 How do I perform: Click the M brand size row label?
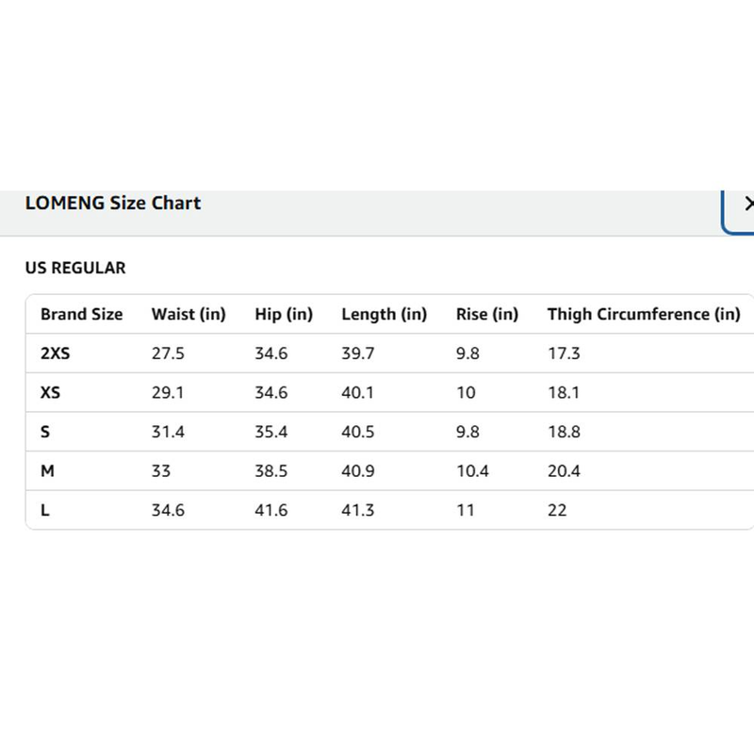(x=46, y=471)
